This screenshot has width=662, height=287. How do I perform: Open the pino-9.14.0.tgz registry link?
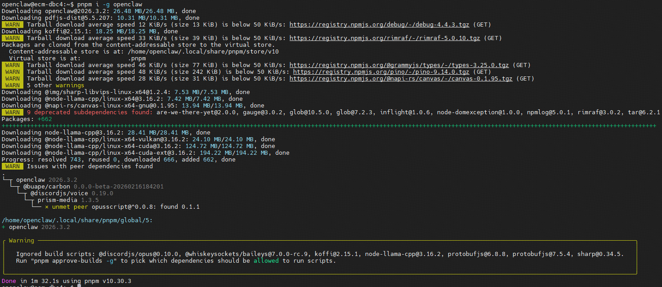tap(381, 72)
